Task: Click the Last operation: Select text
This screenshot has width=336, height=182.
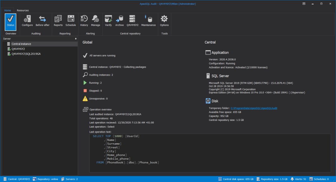Action: [x=102, y=127]
